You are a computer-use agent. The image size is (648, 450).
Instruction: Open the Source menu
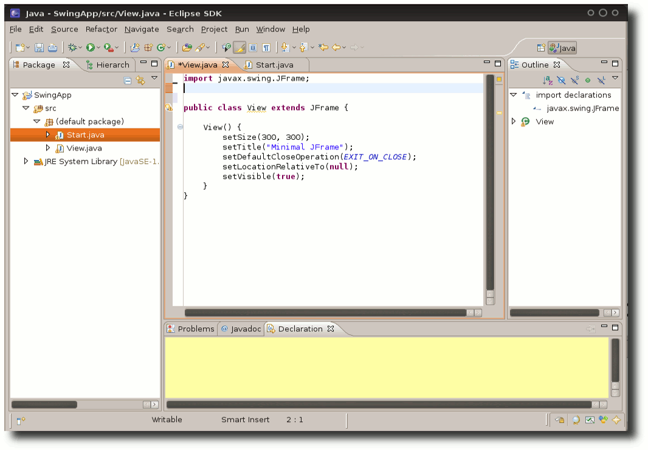pyautogui.click(x=64, y=29)
